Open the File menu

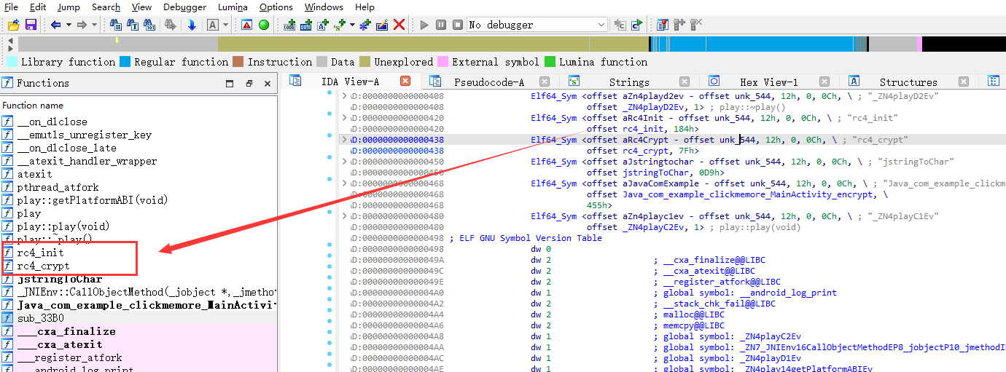tap(11, 7)
